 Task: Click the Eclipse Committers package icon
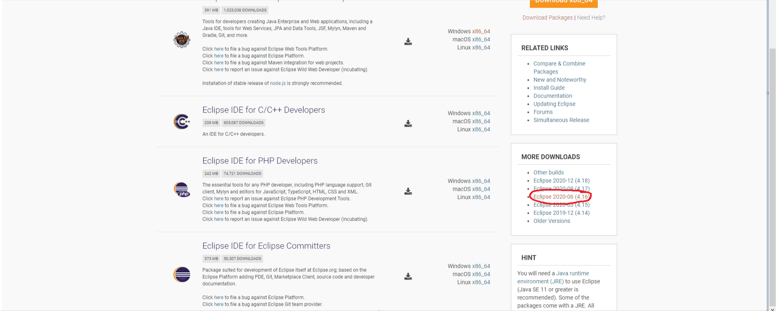pyautogui.click(x=182, y=275)
